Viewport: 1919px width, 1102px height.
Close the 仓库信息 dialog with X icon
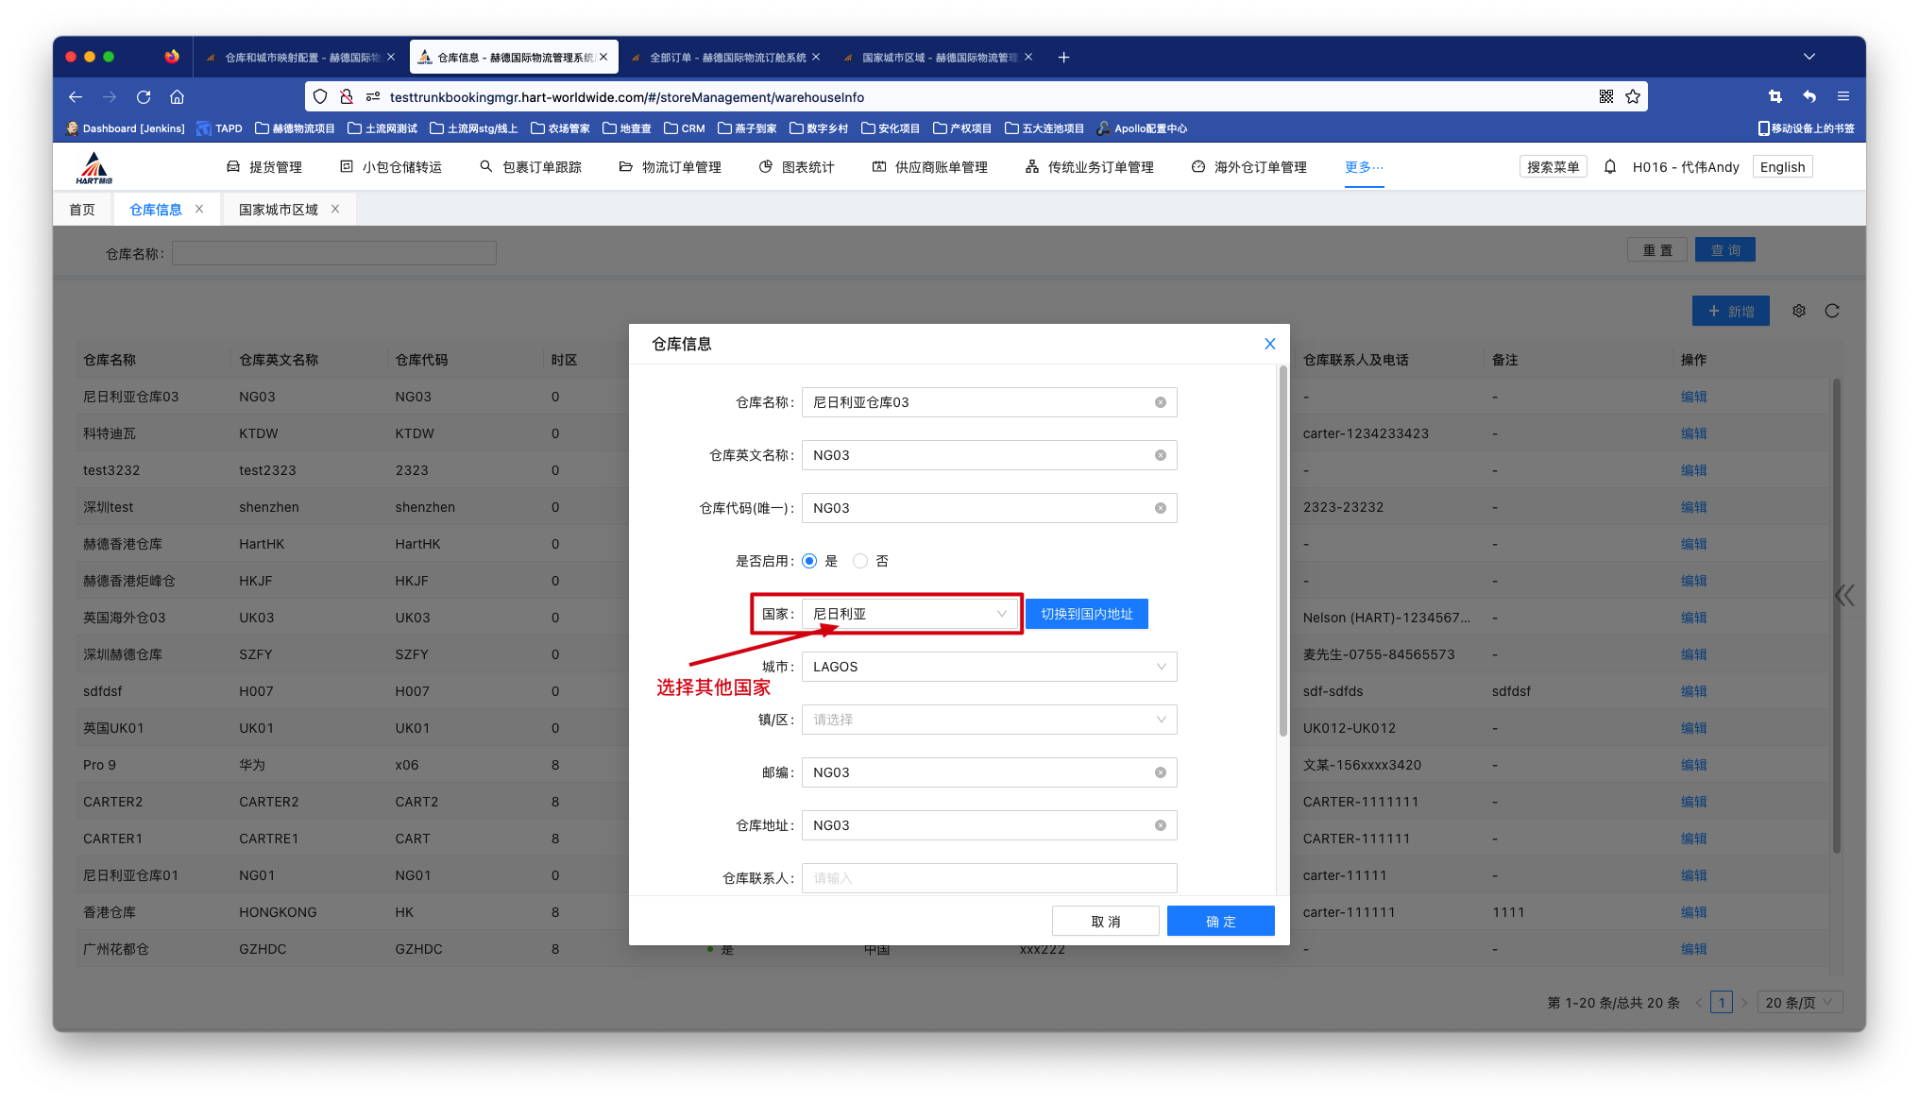(1269, 344)
